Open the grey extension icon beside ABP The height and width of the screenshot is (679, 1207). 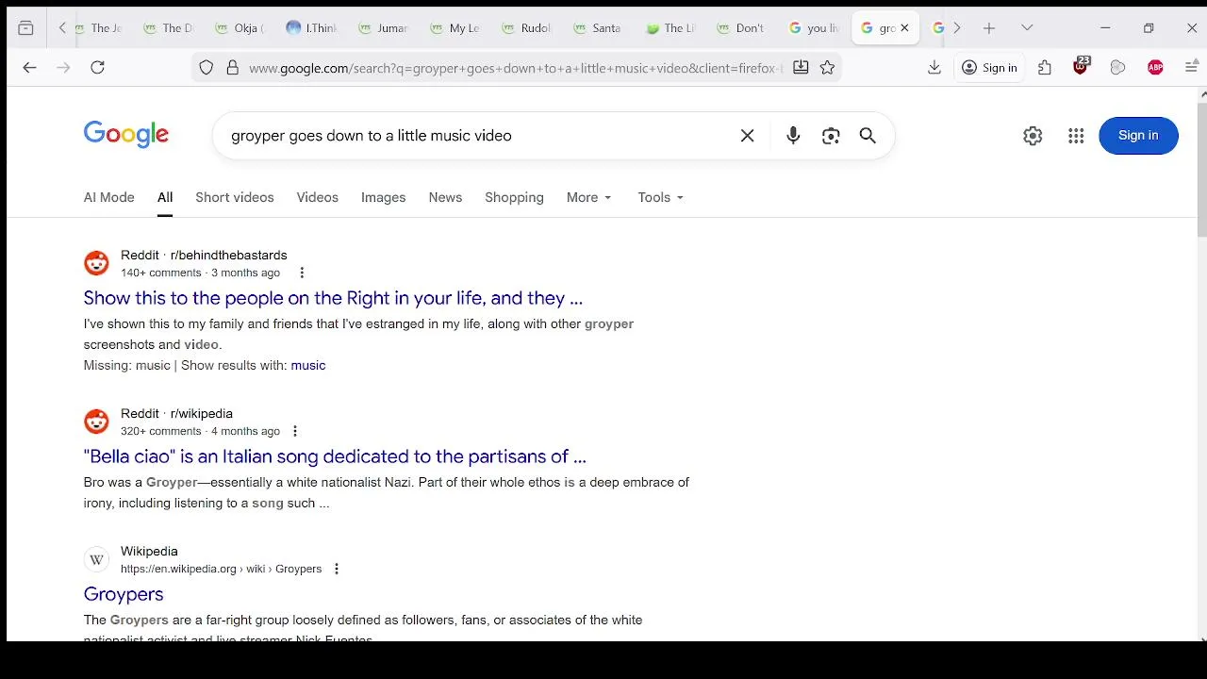(1117, 67)
